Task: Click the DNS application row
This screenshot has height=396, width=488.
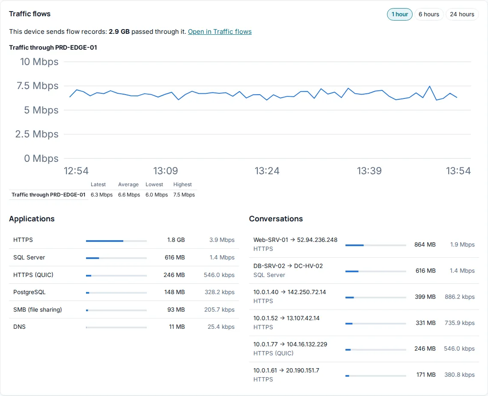Action: (x=124, y=327)
